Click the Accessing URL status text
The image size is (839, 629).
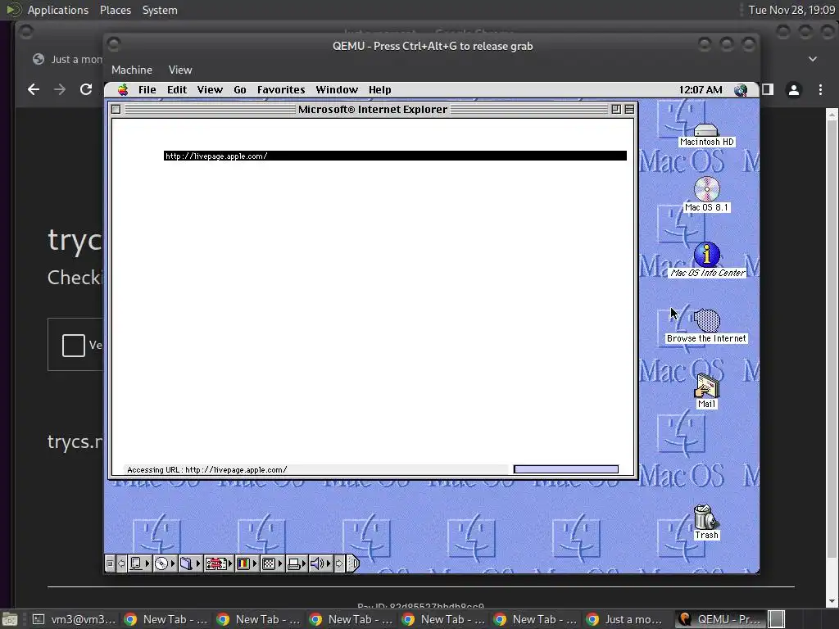click(x=207, y=469)
